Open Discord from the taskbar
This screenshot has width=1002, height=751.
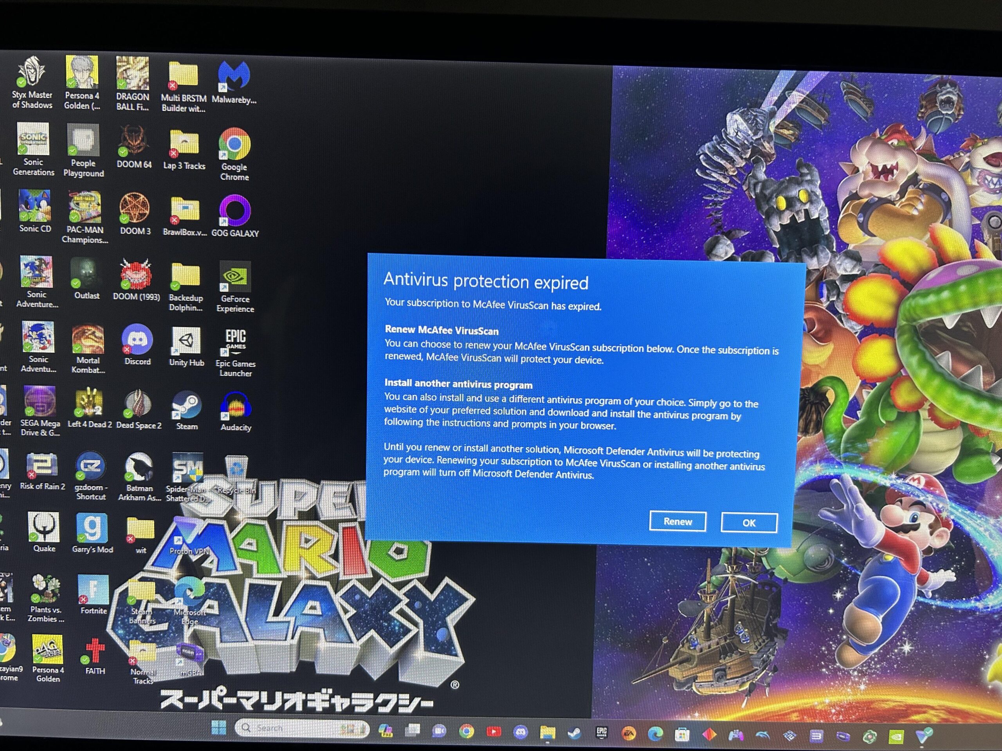coord(520,732)
